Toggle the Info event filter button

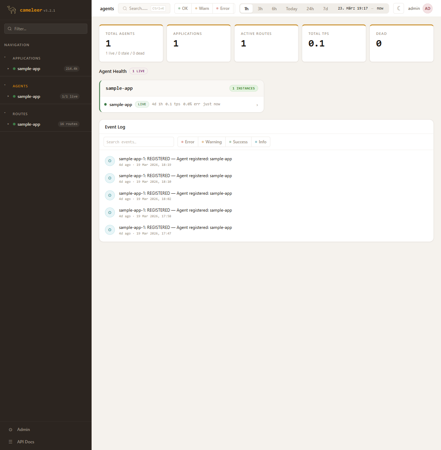[261, 142]
